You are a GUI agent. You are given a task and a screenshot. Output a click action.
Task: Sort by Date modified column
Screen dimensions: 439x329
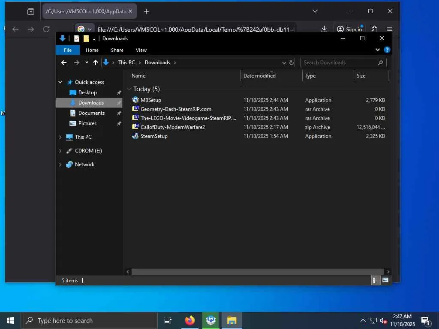point(259,75)
